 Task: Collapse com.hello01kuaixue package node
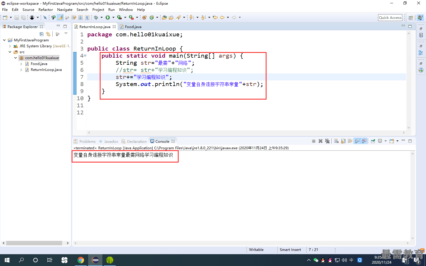15,58
